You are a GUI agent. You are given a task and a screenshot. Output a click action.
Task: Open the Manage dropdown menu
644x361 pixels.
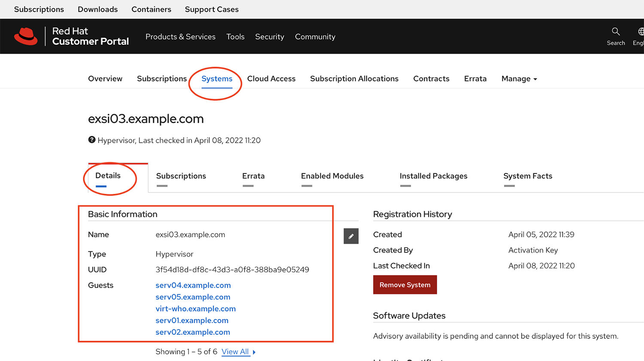519,79
